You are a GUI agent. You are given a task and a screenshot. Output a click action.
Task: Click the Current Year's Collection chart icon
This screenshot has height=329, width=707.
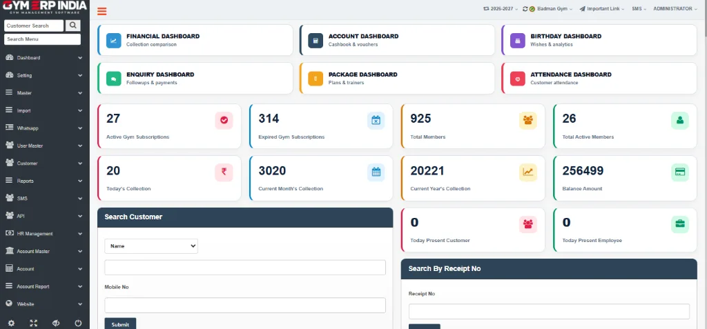(528, 172)
